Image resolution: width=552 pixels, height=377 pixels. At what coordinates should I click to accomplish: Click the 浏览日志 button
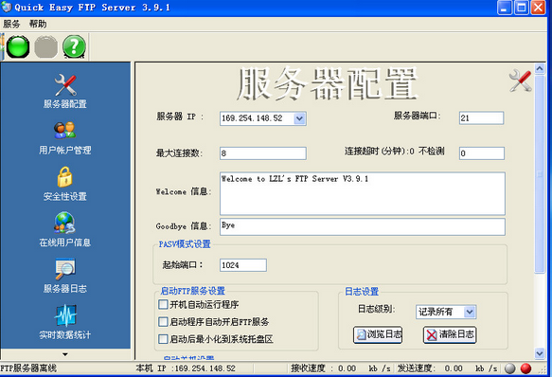pos(378,334)
